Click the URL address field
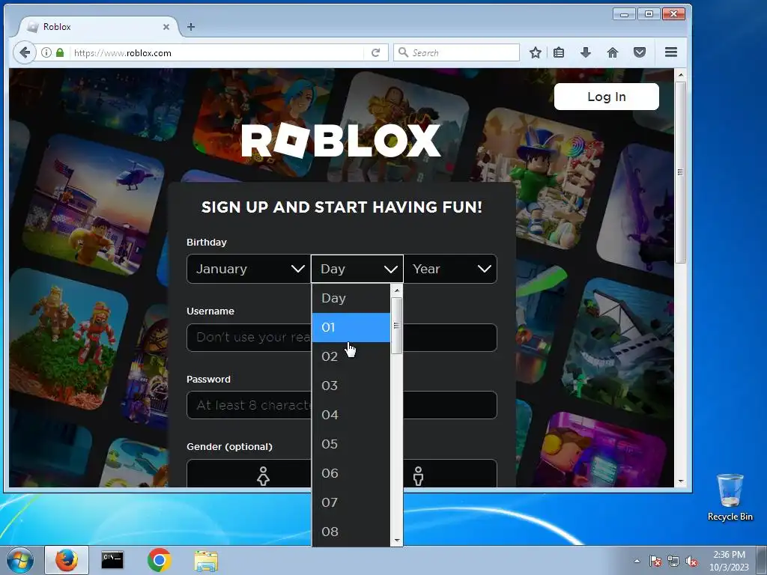The width and height of the screenshot is (767, 575). tap(218, 53)
